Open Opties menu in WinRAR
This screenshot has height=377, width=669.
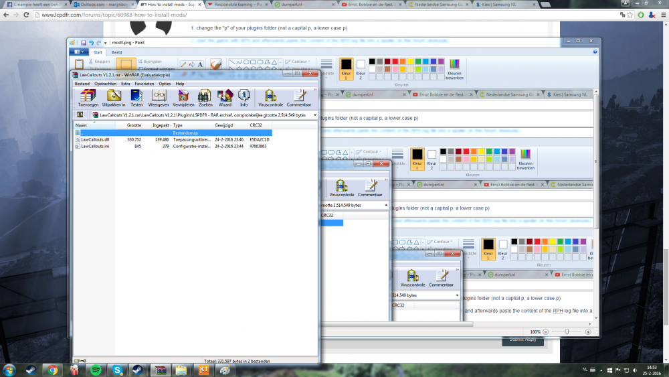(x=165, y=84)
